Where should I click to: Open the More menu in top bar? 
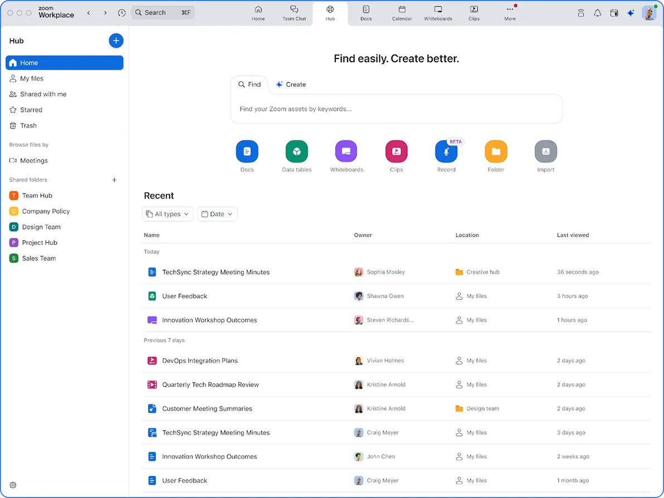pyautogui.click(x=510, y=13)
